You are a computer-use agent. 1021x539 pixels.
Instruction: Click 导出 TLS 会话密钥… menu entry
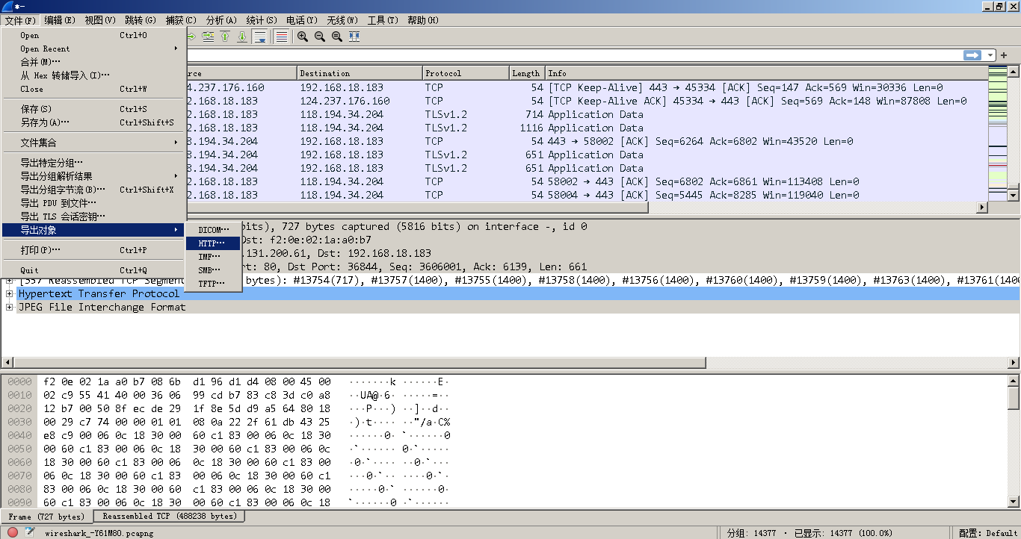coord(93,216)
